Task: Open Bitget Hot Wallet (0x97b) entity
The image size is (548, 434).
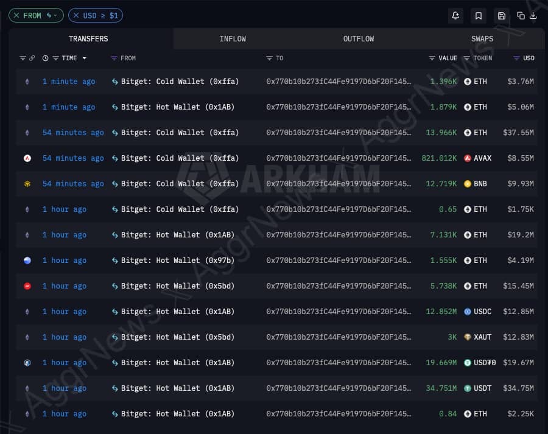Action: 178,261
